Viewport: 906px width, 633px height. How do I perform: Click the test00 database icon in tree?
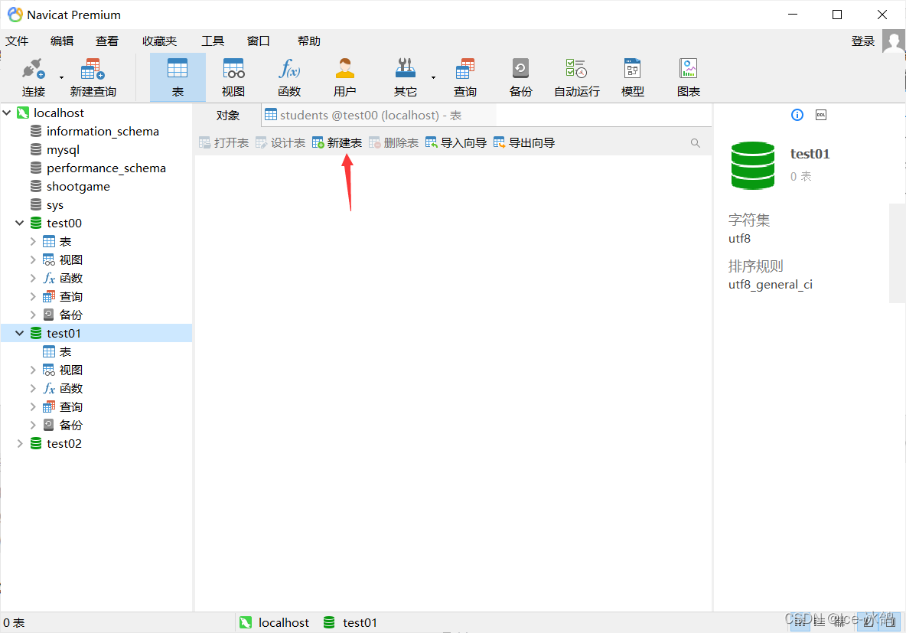tap(36, 224)
